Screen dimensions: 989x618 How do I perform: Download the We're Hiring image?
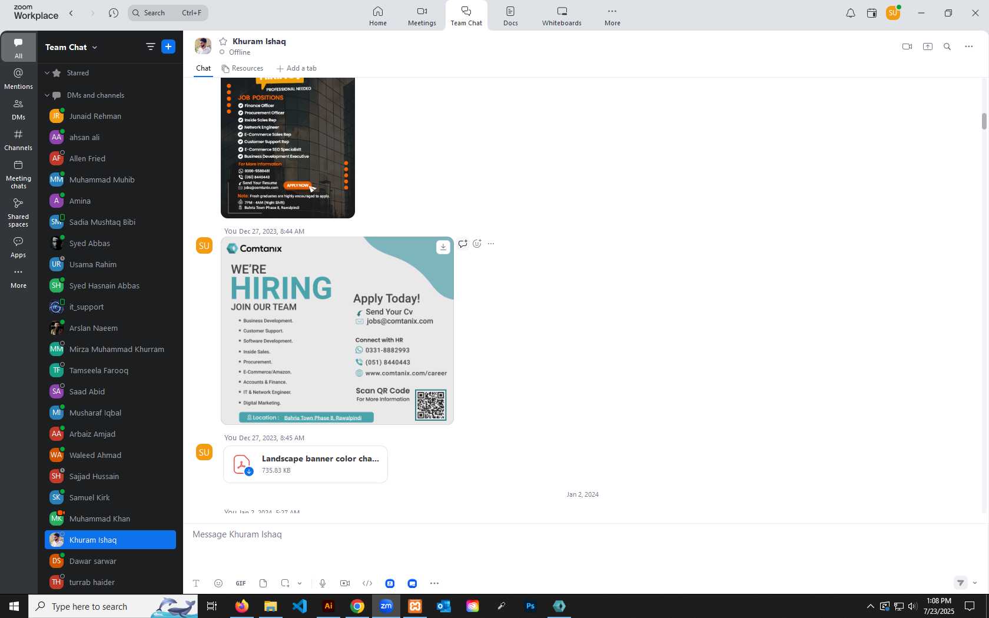pyautogui.click(x=443, y=247)
